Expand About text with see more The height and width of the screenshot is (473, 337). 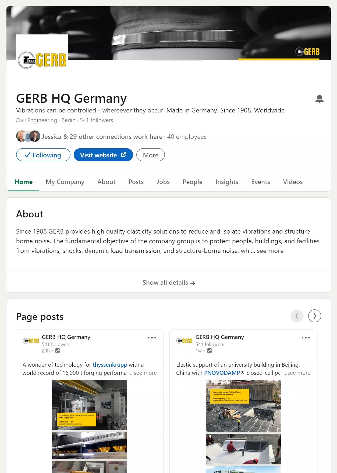click(x=270, y=251)
